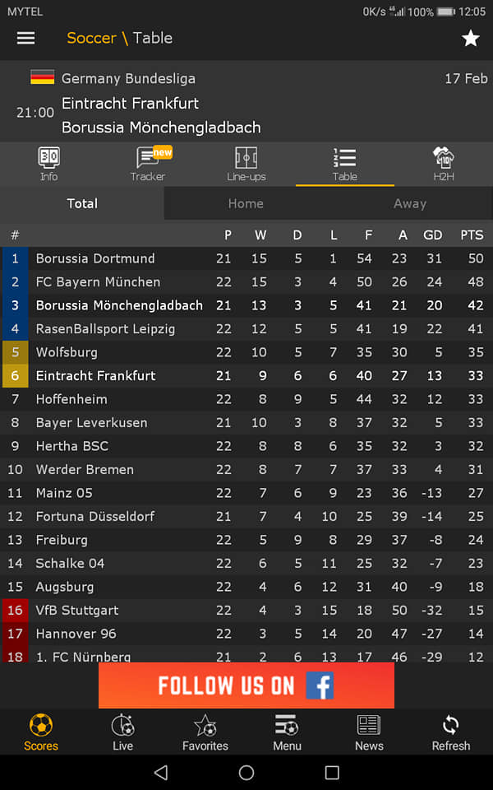Switch to the Away standings tab
The image size is (493, 790).
tap(410, 203)
